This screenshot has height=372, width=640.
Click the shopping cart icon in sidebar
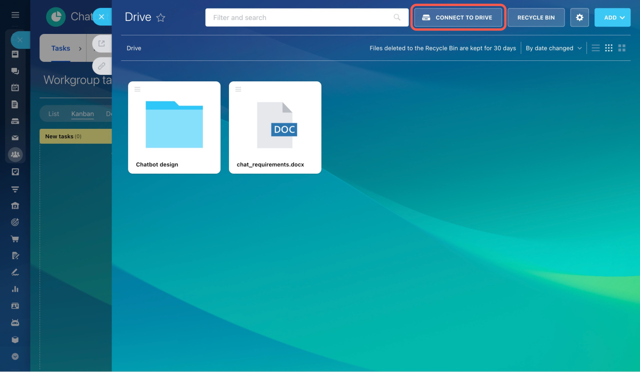(x=15, y=239)
